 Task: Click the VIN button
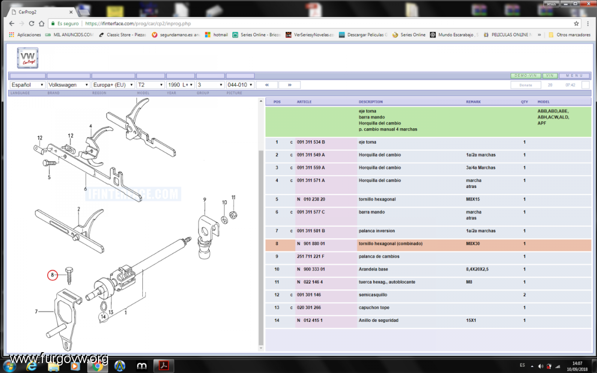(x=550, y=76)
